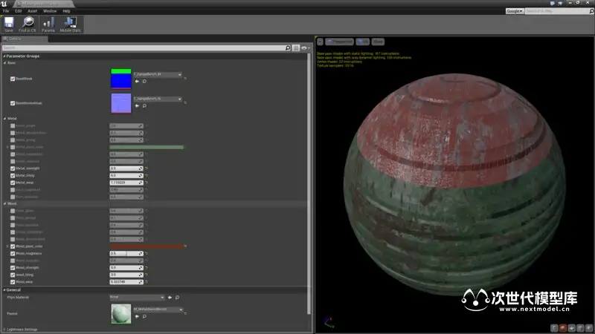The height and width of the screenshot is (334, 595).
Task: Collapse the Metal parameter group
Action: click(x=4, y=118)
